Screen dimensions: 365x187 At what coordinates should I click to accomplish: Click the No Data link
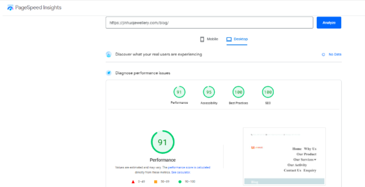pyautogui.click(x=335, y=54)
